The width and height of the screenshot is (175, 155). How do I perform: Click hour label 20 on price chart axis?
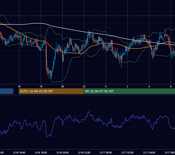pyautogui.click(x=63, y=87)
